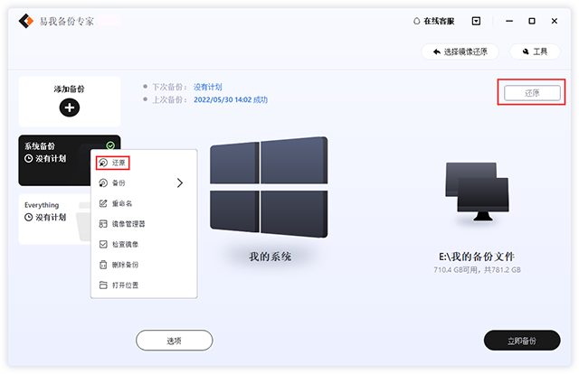Click the folder icon beside 打开位置
This screenshot has width=579, height=374.
103,285
